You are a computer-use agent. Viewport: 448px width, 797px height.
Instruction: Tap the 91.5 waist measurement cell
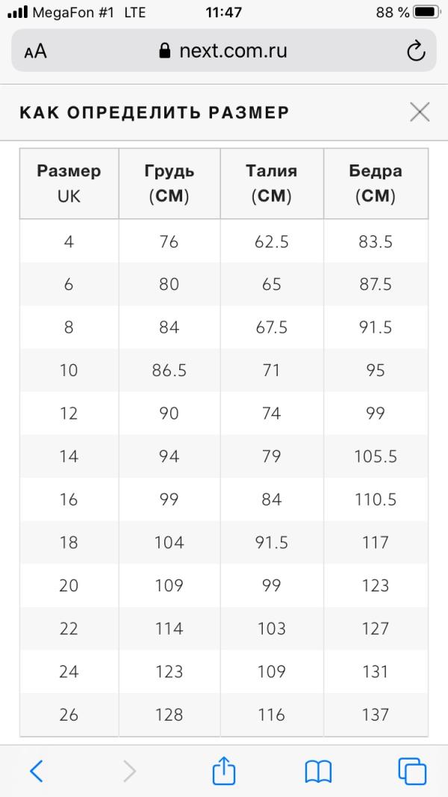(x=272, y=542)
